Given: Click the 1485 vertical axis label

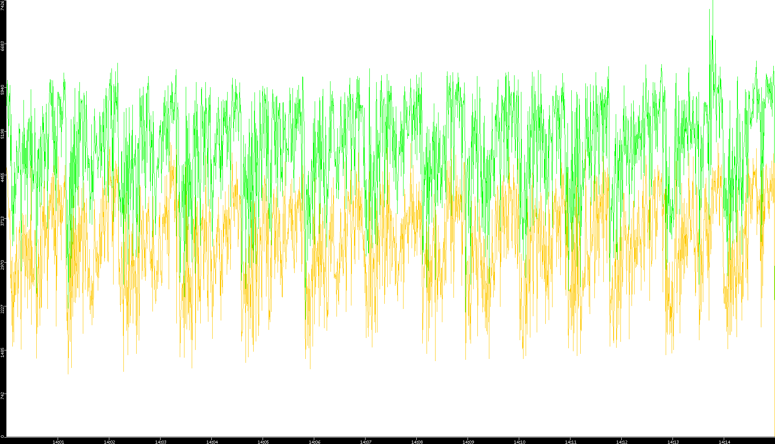Looking at the screenshot, I should pyautogui.click(x=3, y=352).
